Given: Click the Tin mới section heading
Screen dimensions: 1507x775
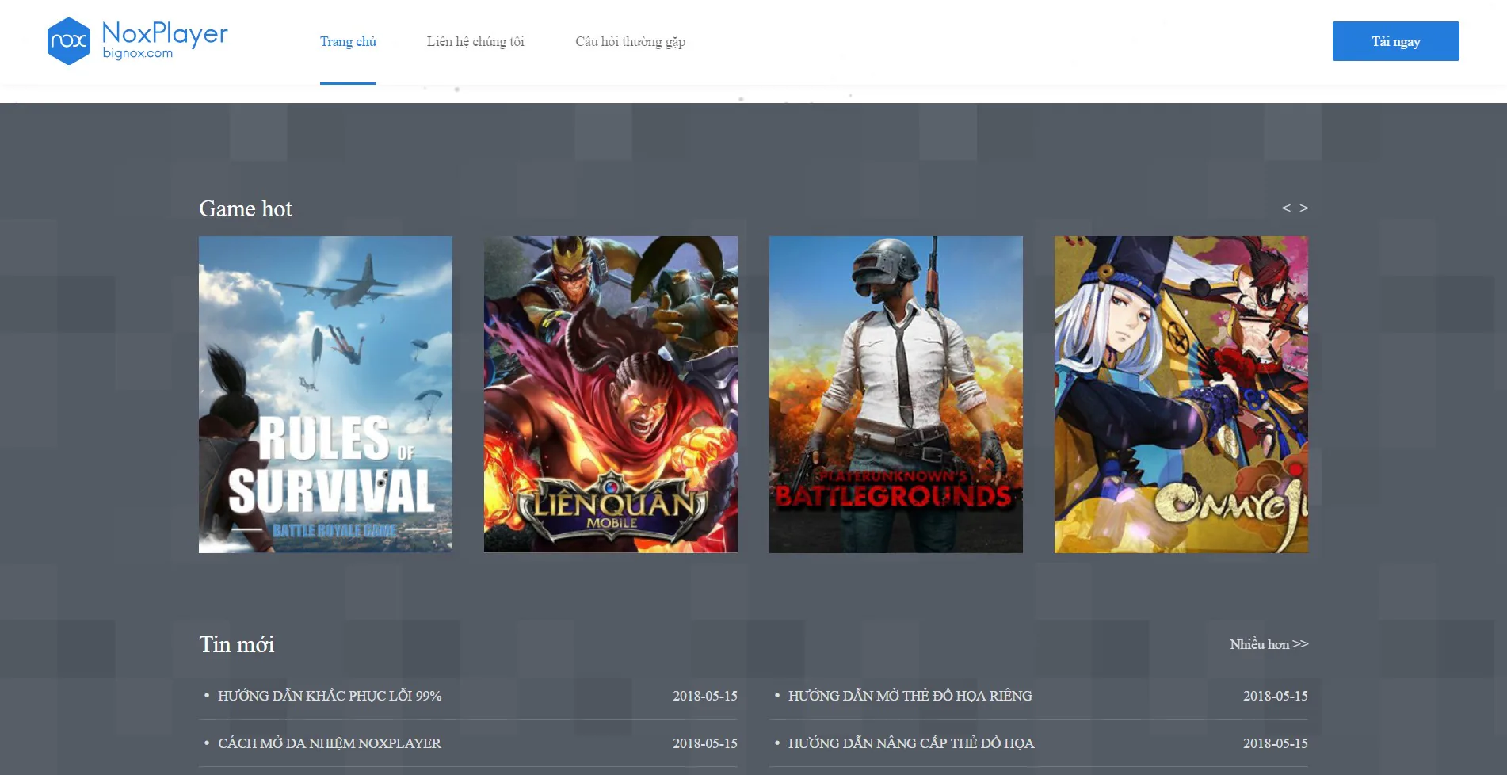Looking at the screenshot, I should pyautogui.click(x=237, y=644).
